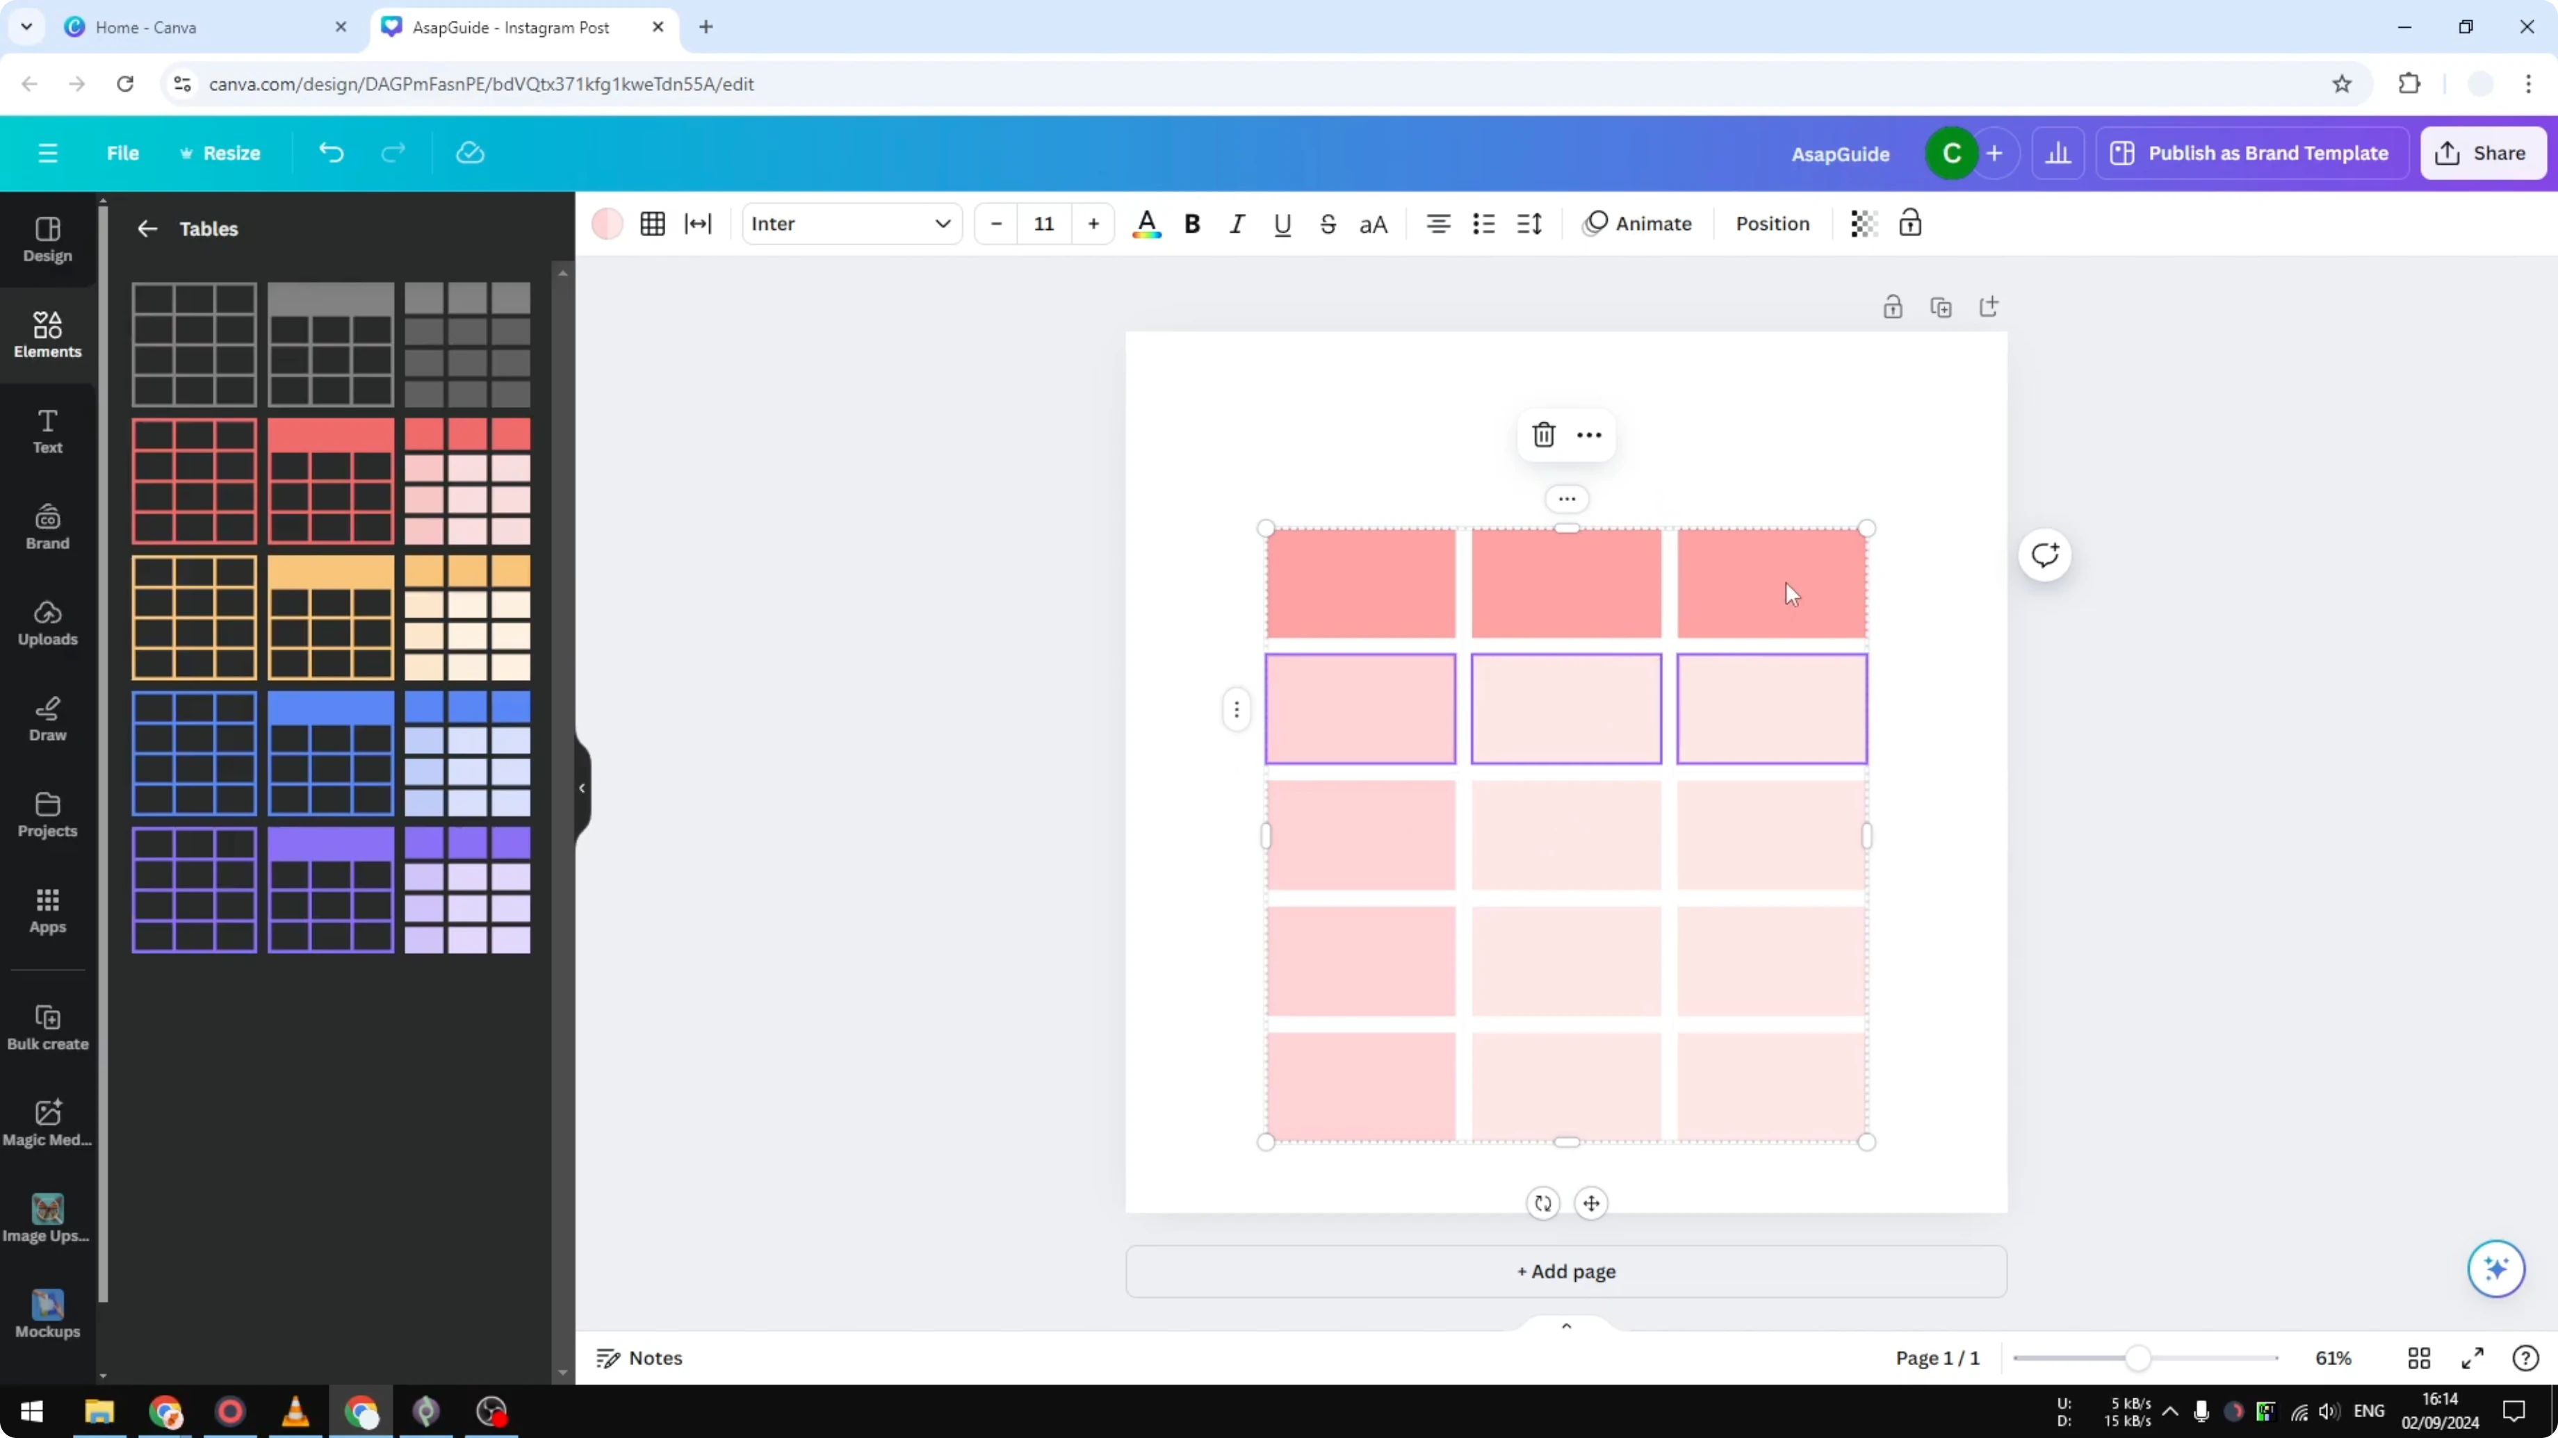Viewport: 2558px width, 1438px height.
Task: Open the insights chart icon
Action: pos(2058,153)
